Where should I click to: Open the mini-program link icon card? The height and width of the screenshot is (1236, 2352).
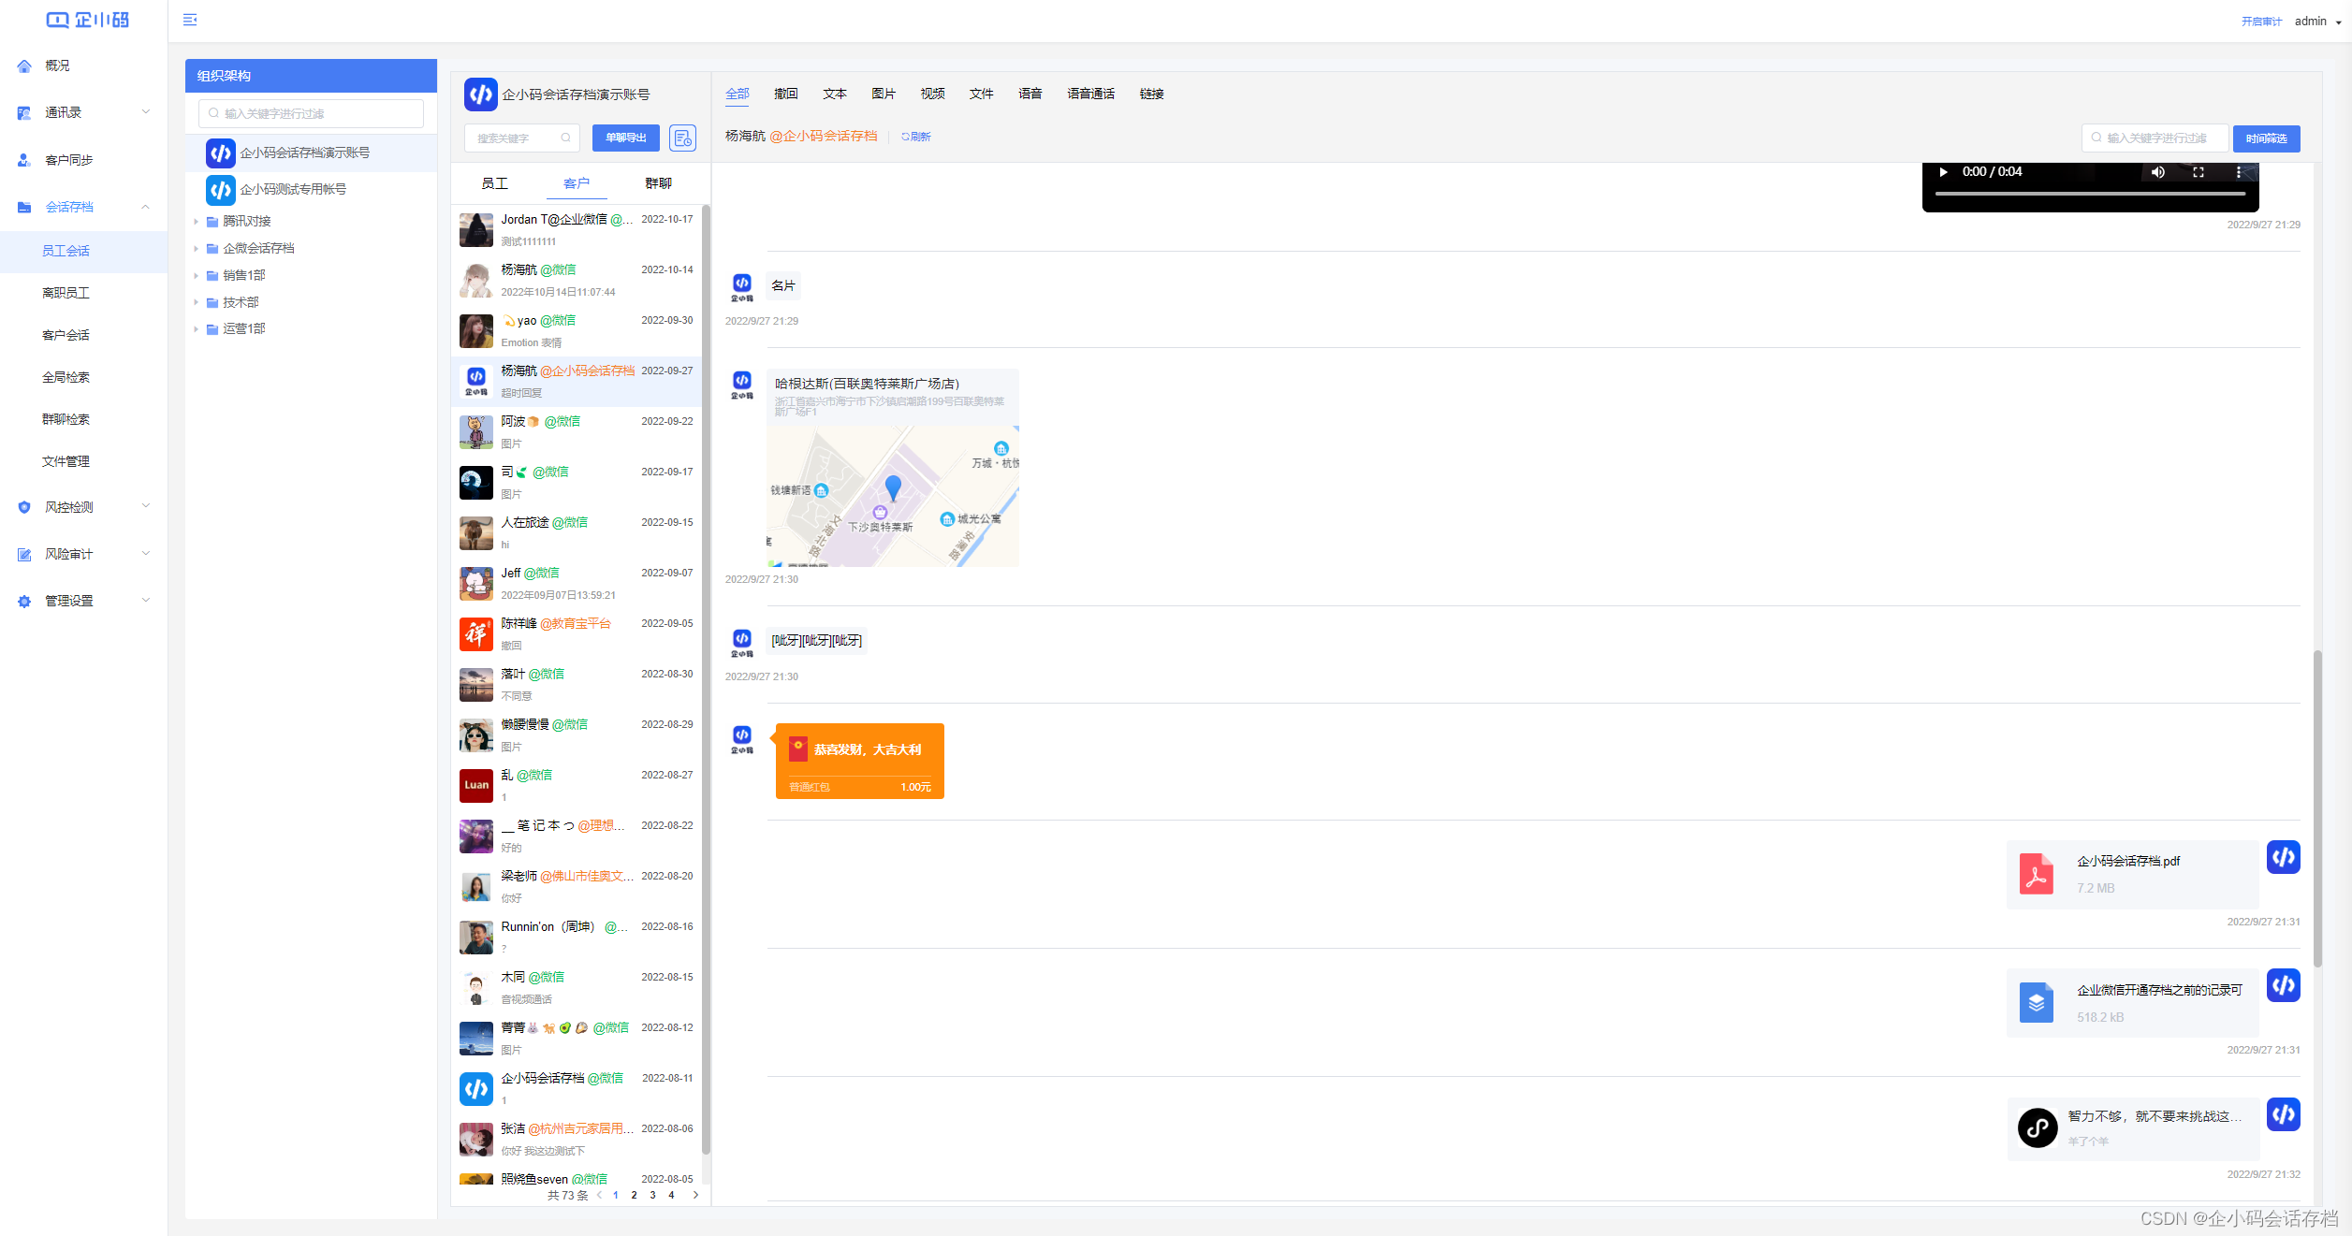coord(2037,1127)
